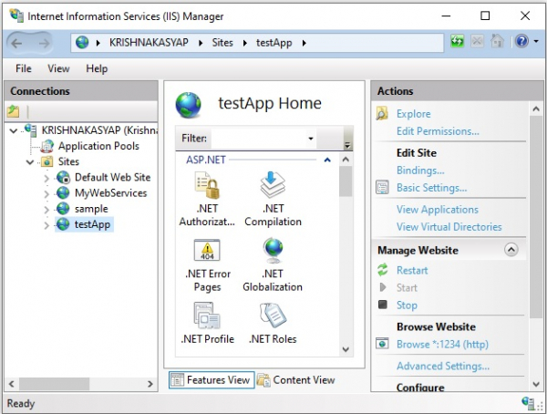Screen dimensions: 547x414
Task: Collapse the Sites tree node
Action: click(x=30, y=162)
